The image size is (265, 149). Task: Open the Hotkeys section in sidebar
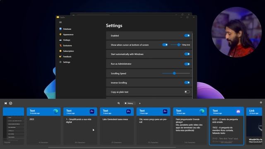pyautogui.click(x=65, y=40)
